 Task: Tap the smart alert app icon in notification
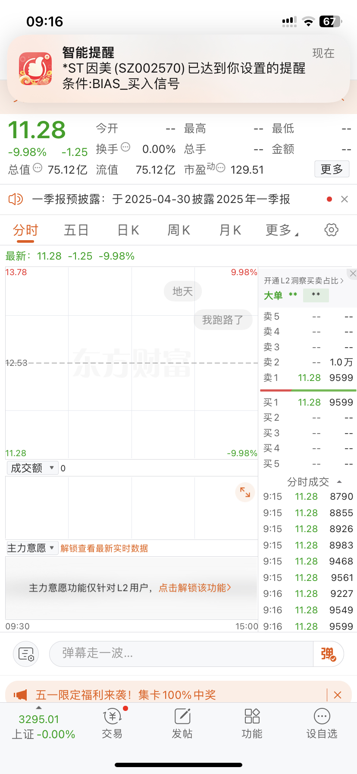coord(35,69)
